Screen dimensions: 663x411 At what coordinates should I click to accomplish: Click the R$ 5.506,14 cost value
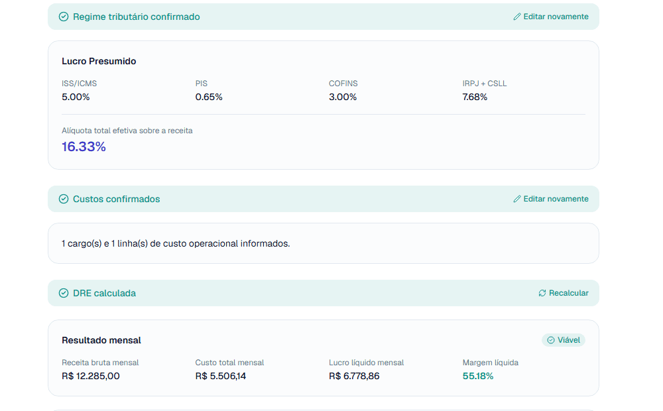click(221, 376)
